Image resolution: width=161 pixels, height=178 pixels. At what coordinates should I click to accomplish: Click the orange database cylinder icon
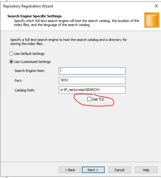[152, 20]
